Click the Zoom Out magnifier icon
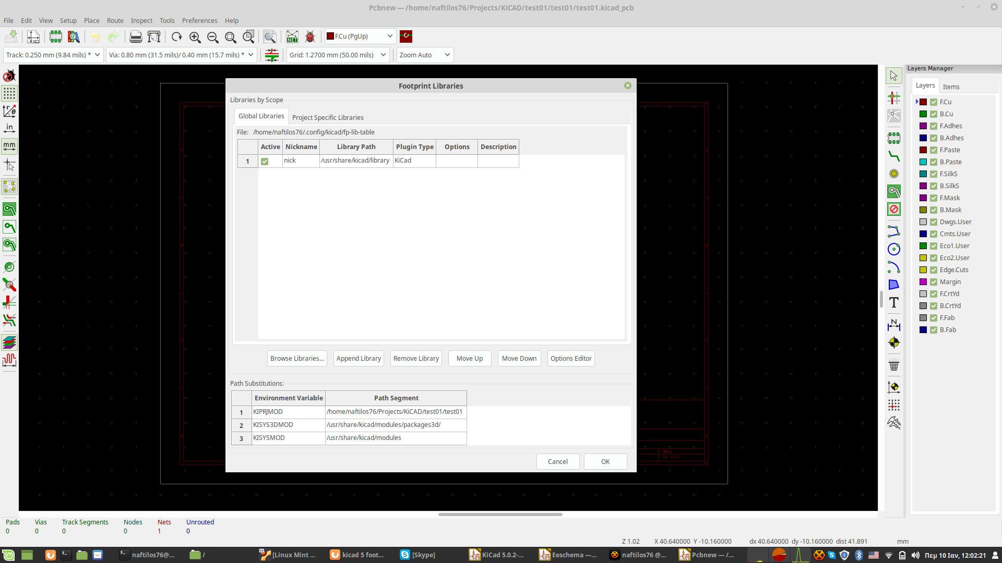Image resolution: width=1002 pixels, height=563 pixels. (x=212, y=36)
